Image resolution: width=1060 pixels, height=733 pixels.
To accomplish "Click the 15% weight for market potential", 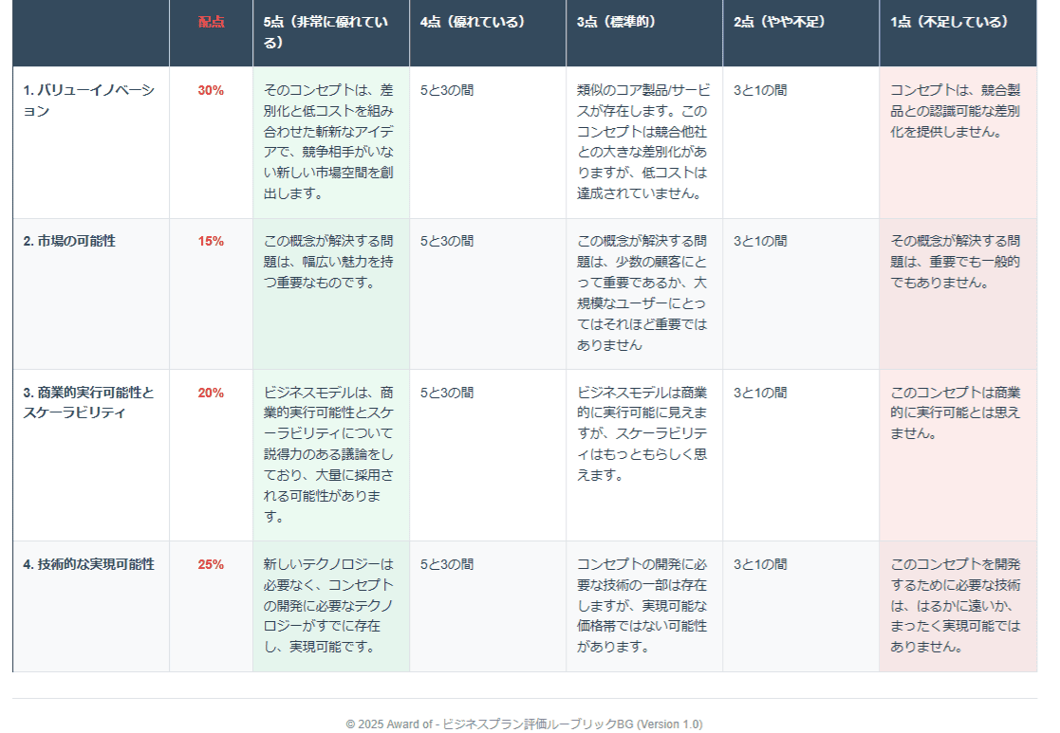I will pos(211,241).
